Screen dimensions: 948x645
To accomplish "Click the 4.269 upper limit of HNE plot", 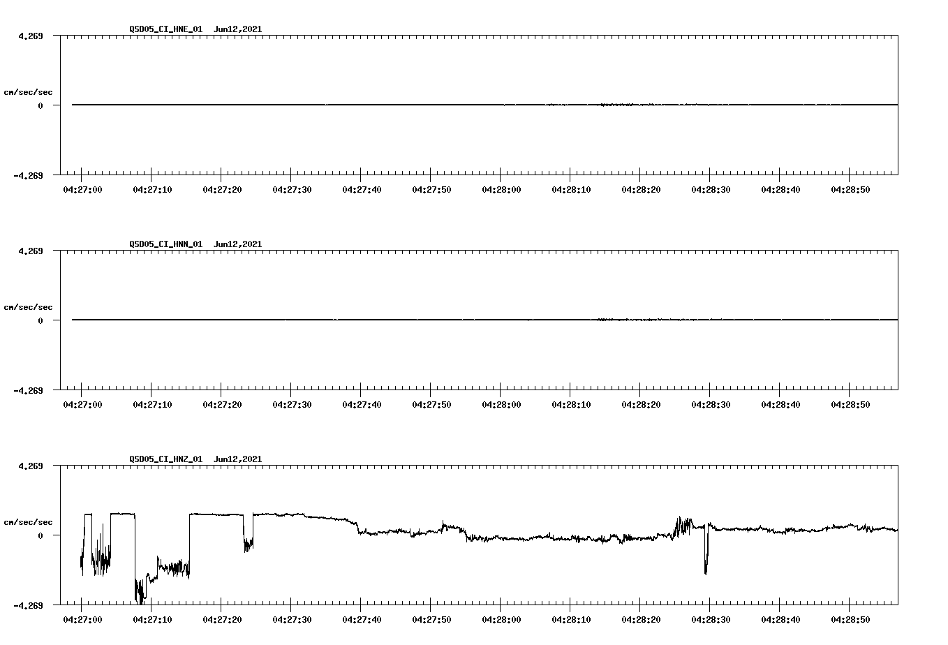I will pyautogui.click(x=31, y=36).
